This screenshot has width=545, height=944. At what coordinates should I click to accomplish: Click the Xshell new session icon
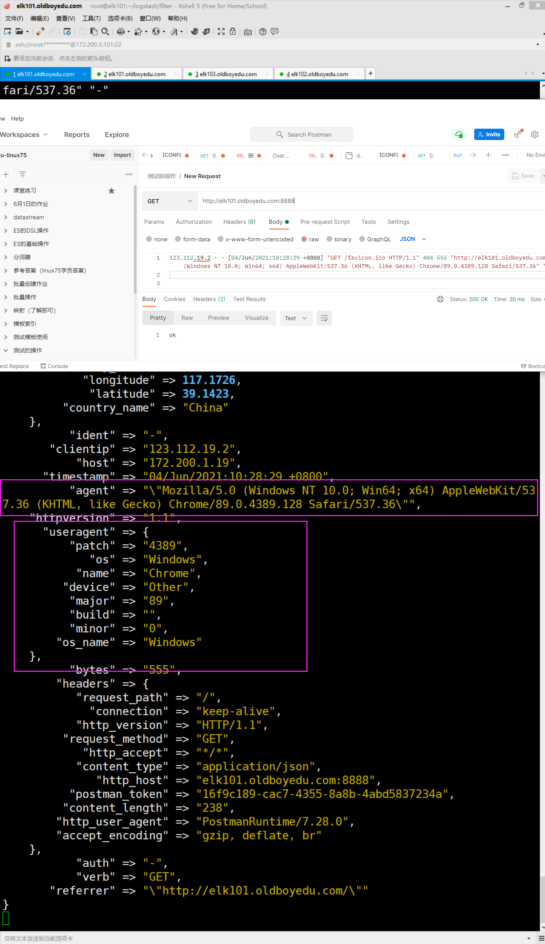point(8,32)
